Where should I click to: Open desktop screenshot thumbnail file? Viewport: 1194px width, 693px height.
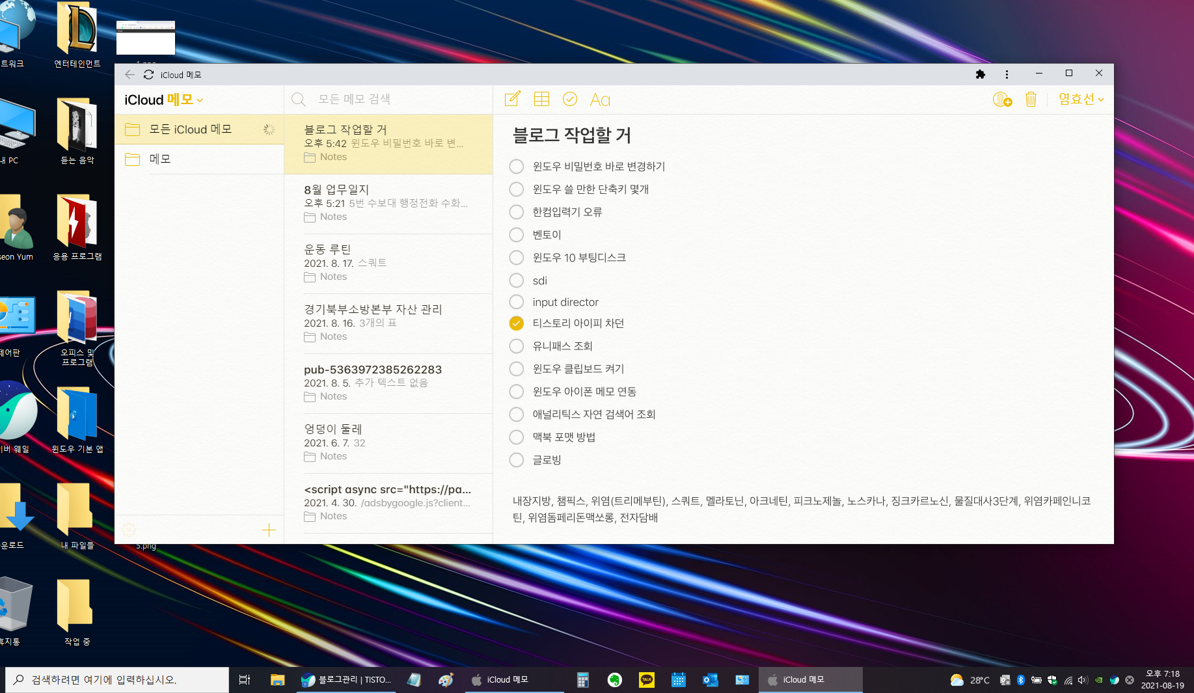[x=146, y=38]
